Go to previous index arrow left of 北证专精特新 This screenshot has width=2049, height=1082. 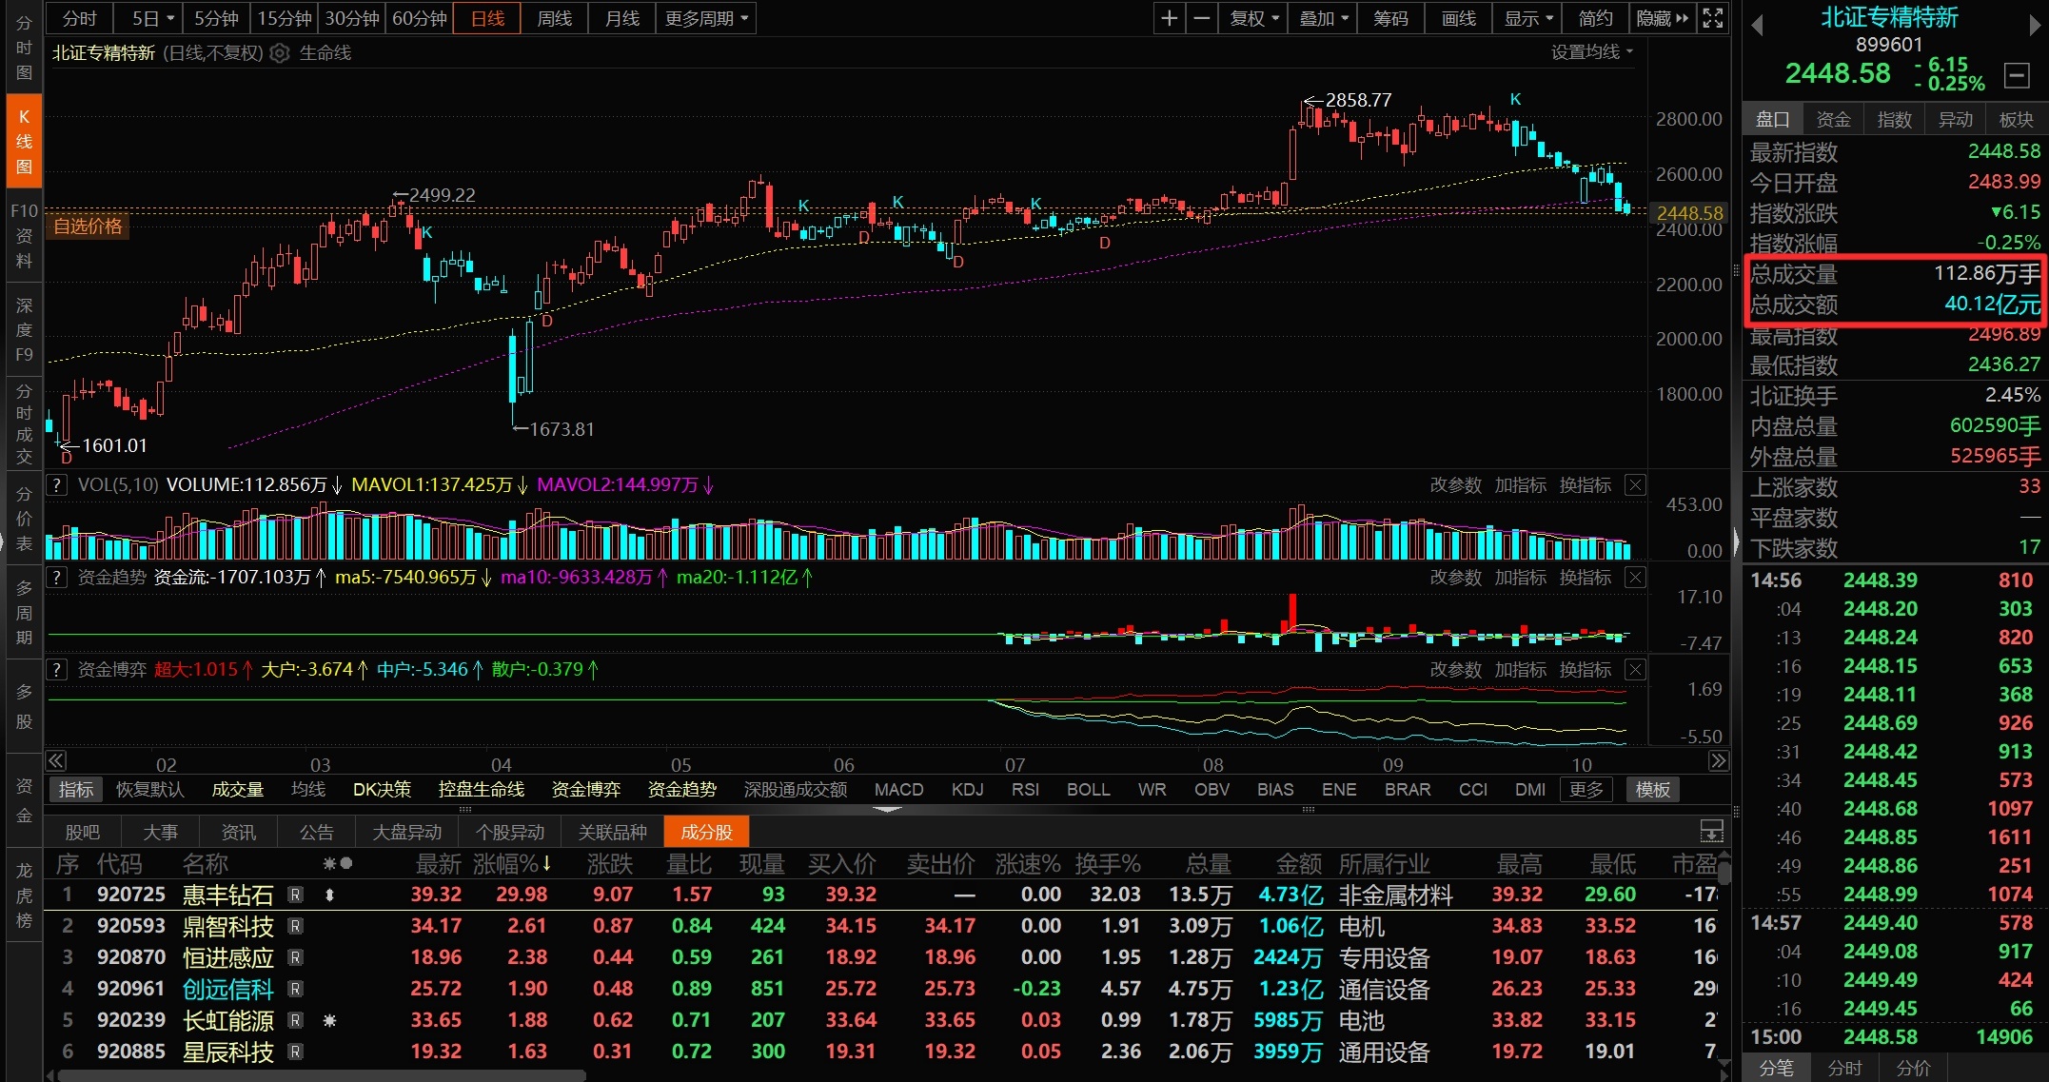pyautogui.click(x=1758, y=25)
